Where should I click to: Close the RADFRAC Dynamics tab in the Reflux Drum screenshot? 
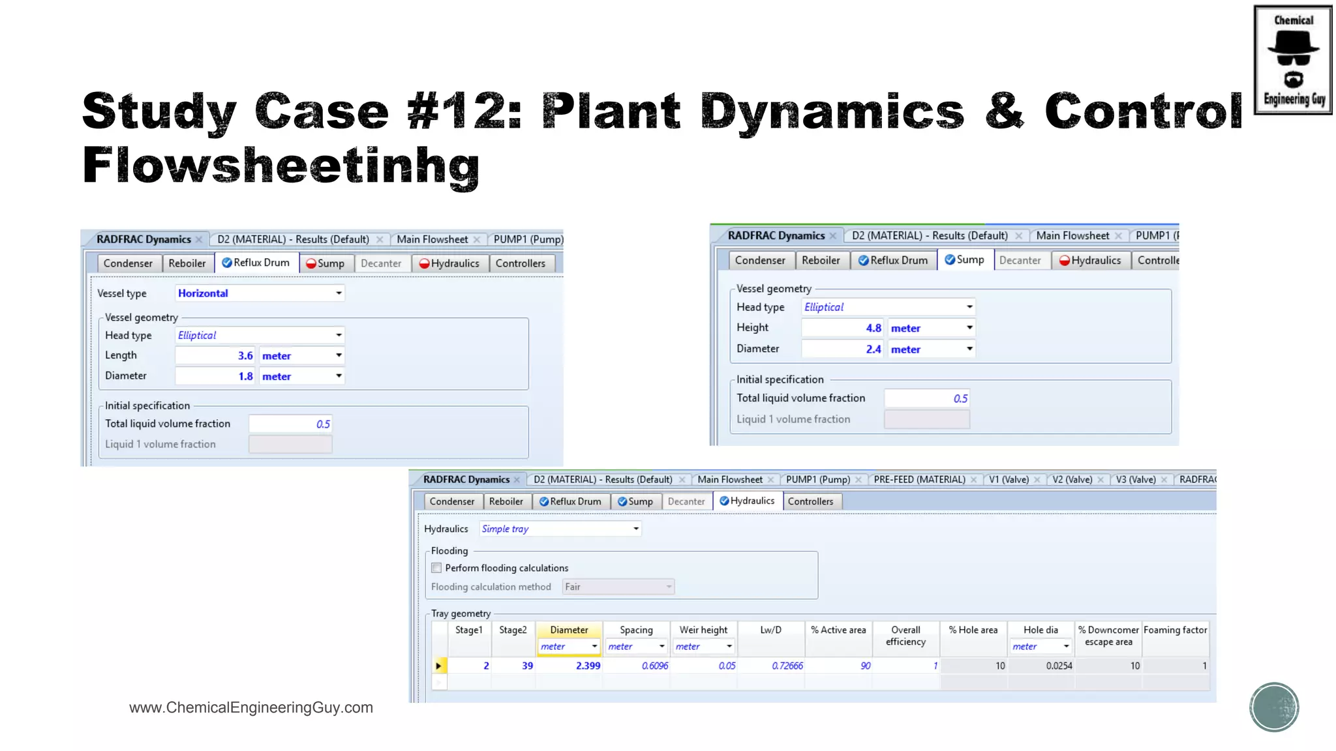coord(199,240)
